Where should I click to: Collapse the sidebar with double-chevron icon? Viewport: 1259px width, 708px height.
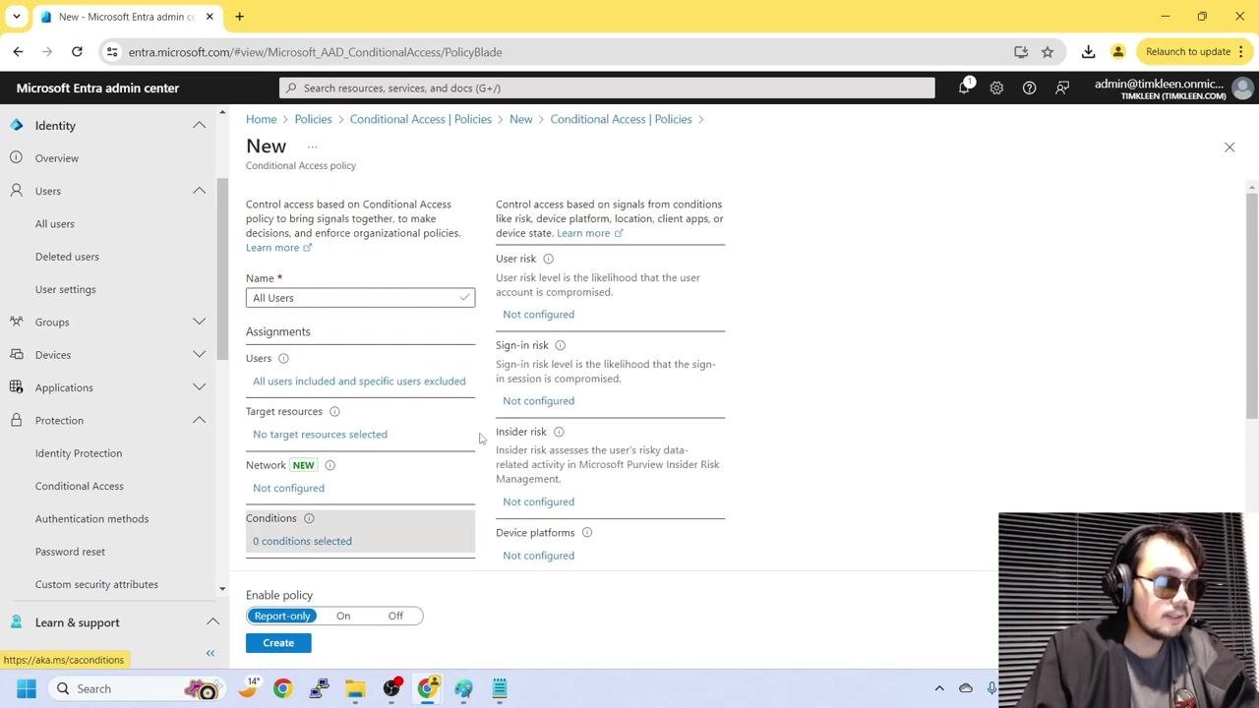(210, 653)
